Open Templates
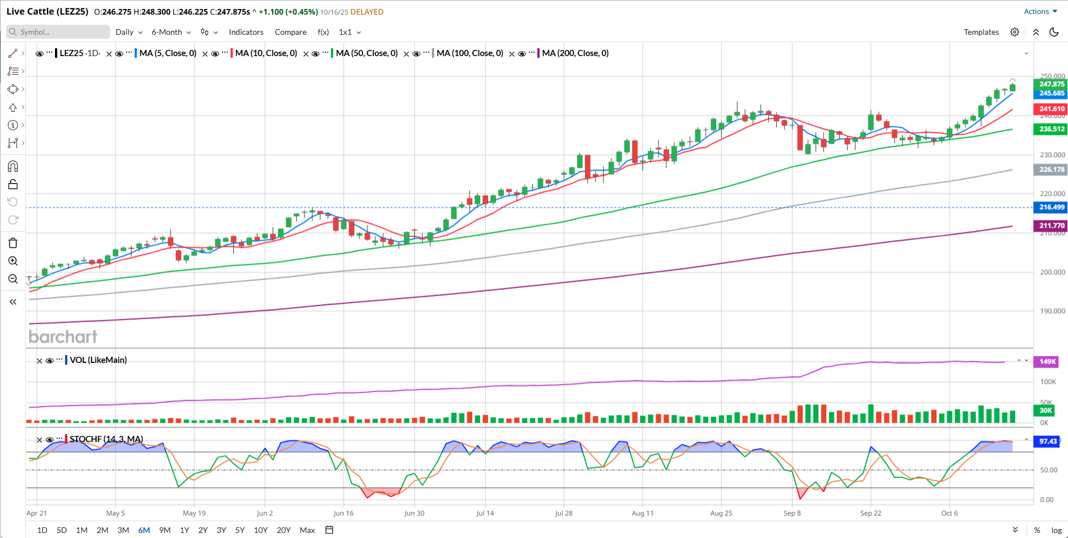The image size is (1068, 538). tap(981, 32)
